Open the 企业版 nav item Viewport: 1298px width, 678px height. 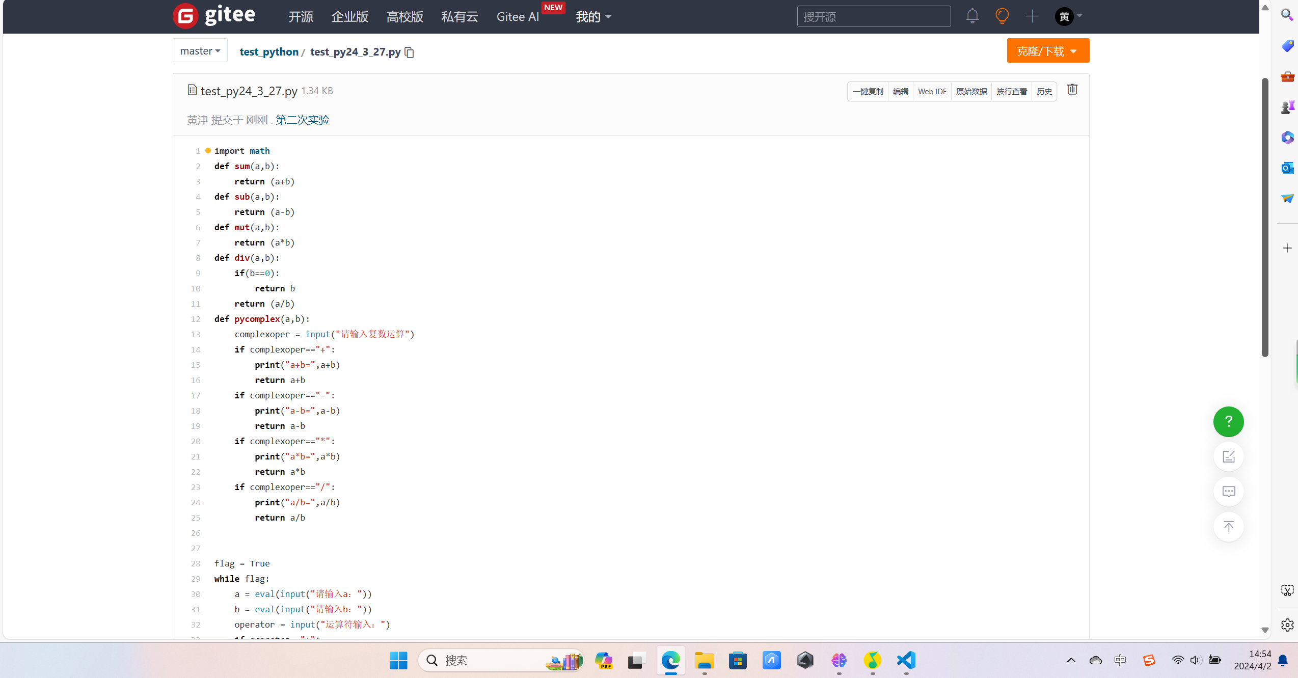point(349,17)
